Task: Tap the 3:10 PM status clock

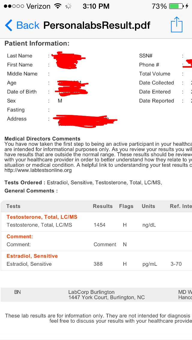Action: click(x=96, y=6)
